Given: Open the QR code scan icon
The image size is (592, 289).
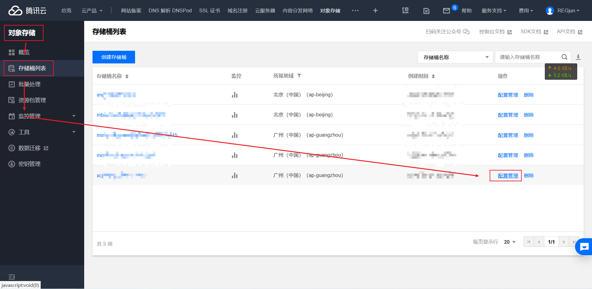Looking at the screenshot, I should pos(405,10).
